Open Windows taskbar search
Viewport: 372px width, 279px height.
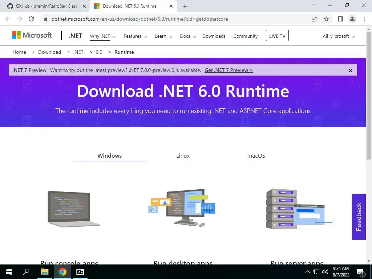pos(26,272)
